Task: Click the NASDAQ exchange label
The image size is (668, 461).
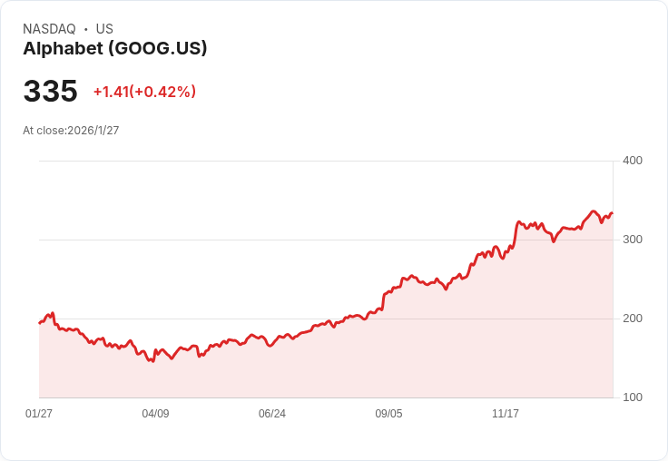Action: point(49,29)
